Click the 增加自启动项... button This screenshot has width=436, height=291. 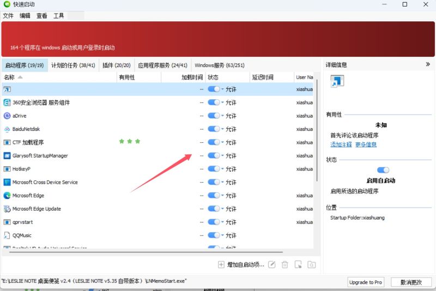(x=241, y=265)
